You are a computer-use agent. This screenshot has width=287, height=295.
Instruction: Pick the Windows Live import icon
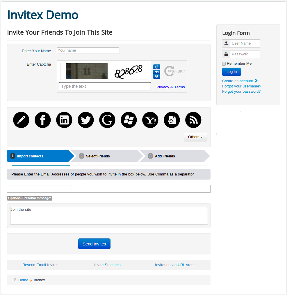tap(129, 120)
